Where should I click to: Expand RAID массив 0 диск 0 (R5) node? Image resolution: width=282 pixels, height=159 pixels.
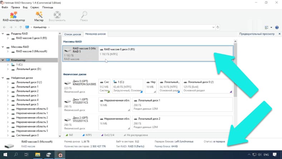coord(8,38)
